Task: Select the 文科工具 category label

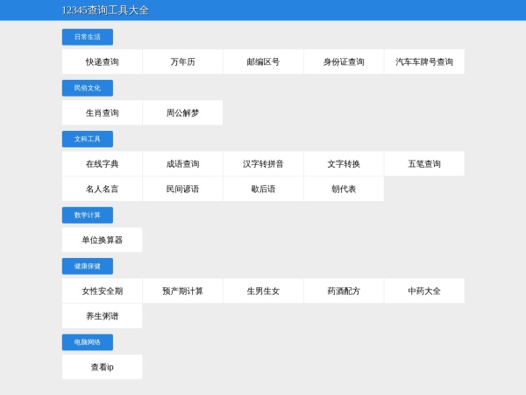Action: [x=87, y=139]
